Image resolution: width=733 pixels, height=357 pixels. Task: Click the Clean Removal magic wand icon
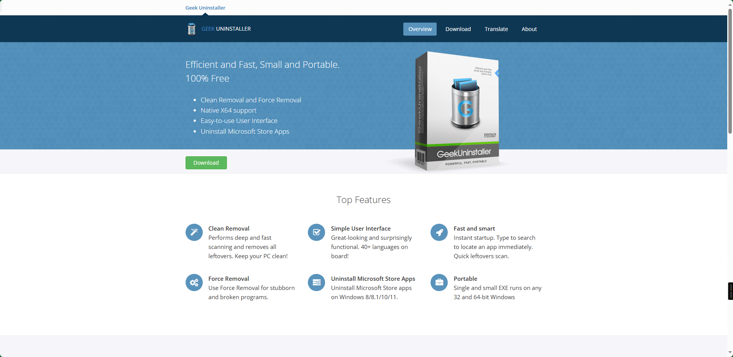(x=194, y=232)
